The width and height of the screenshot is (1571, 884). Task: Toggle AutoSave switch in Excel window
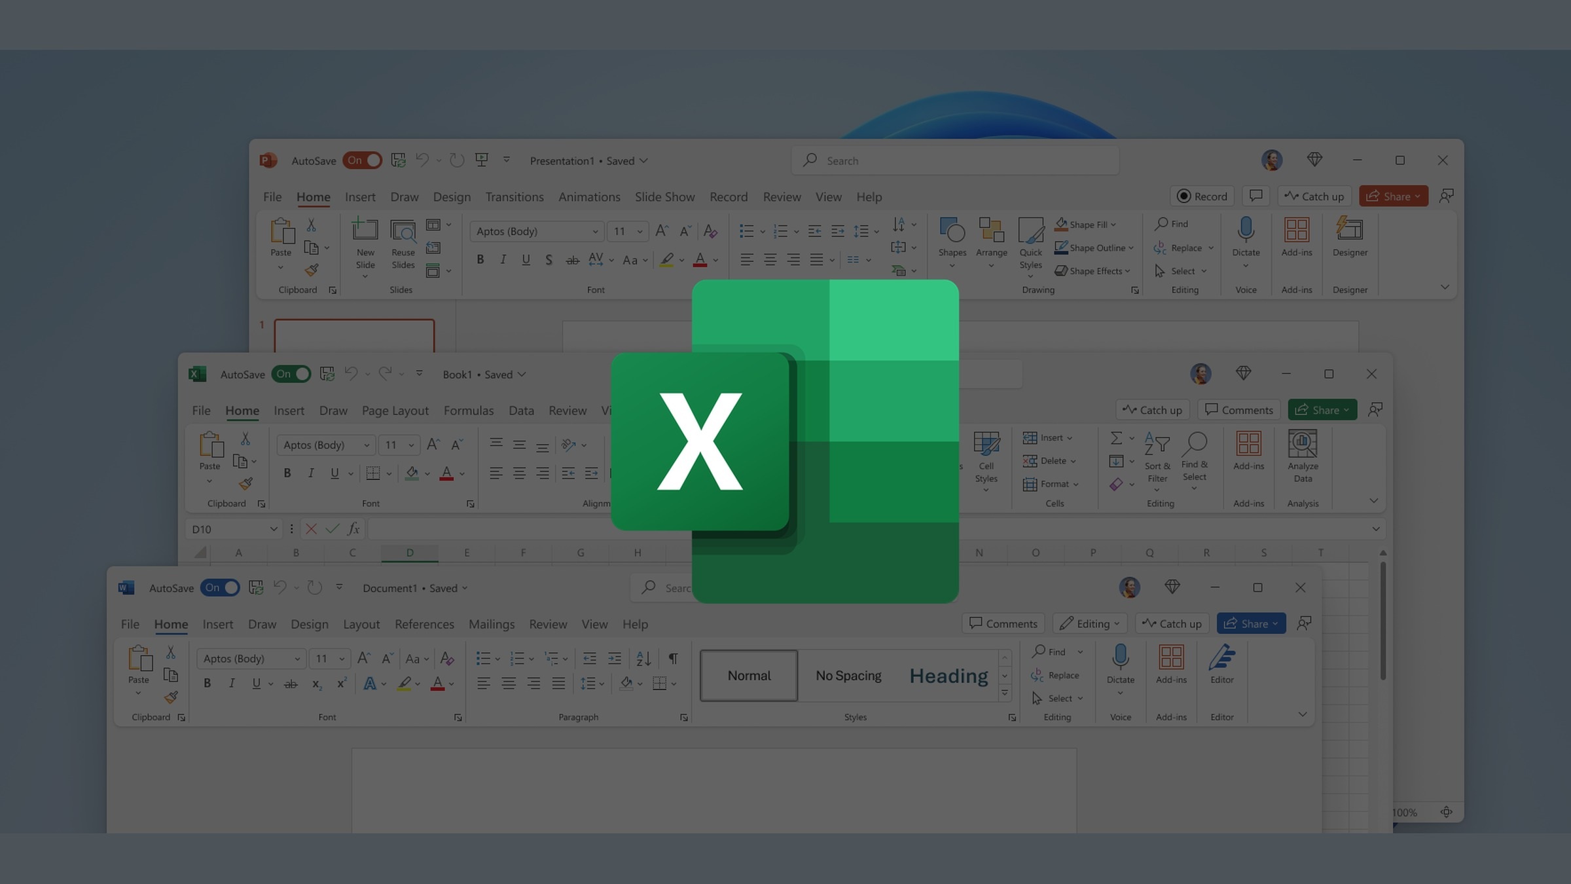(x=291, y=374)
